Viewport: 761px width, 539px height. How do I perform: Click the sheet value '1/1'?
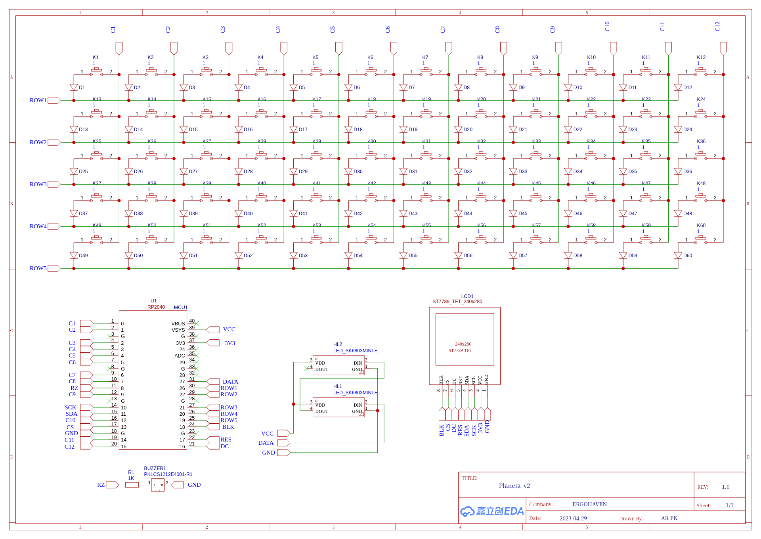(729, 505)
